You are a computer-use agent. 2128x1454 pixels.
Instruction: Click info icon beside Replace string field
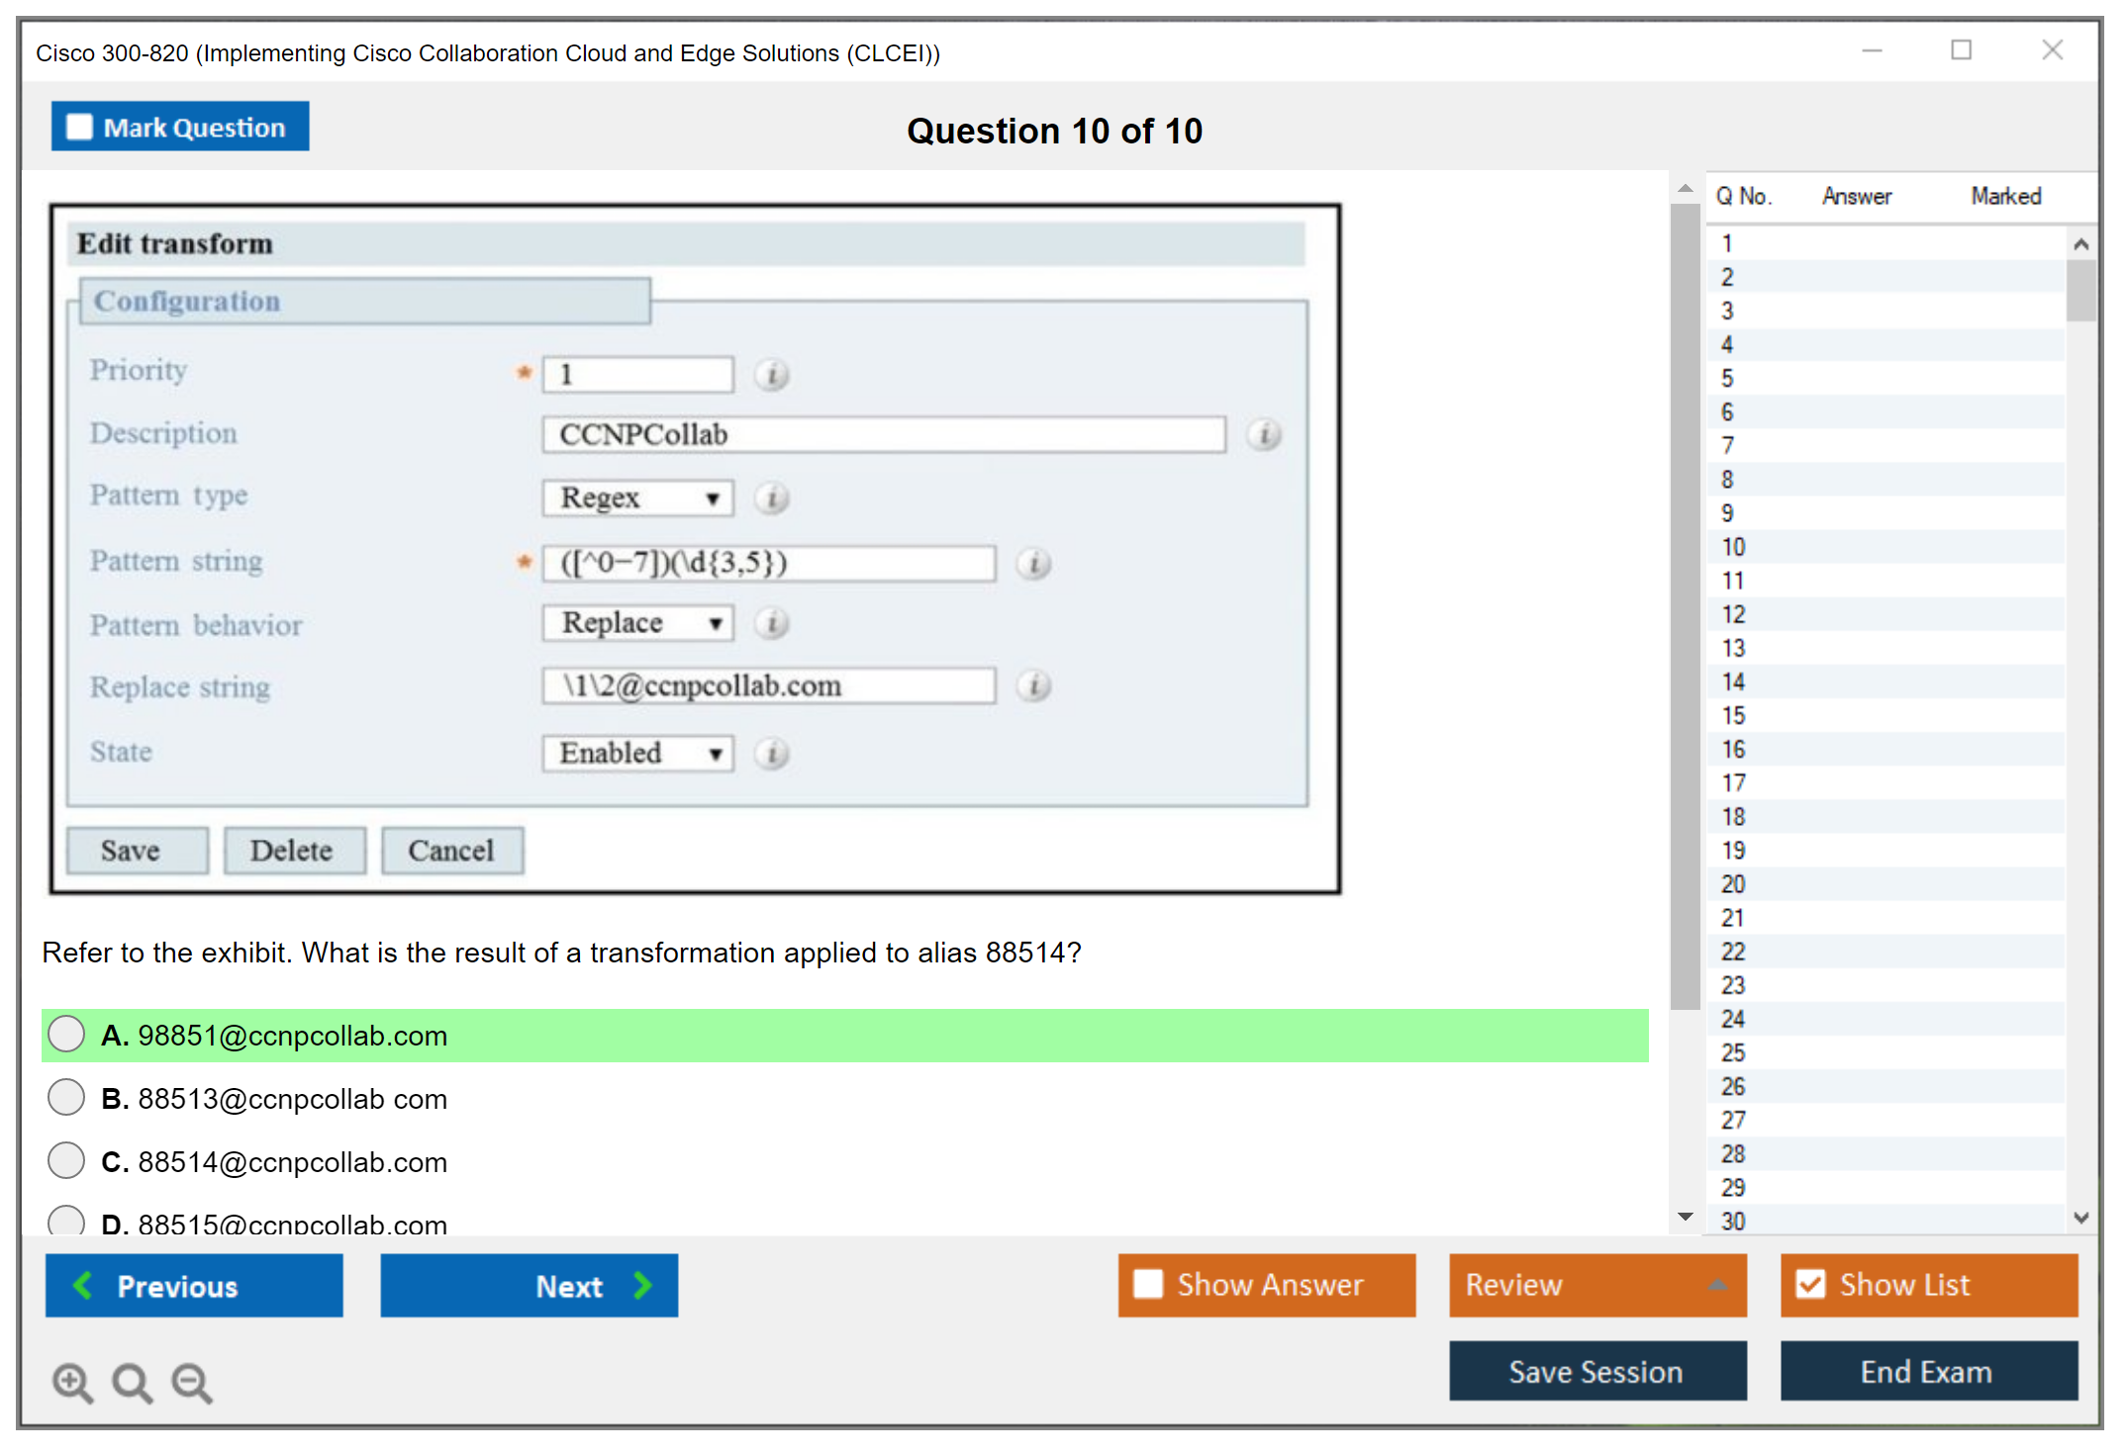tap(1033, 685)
